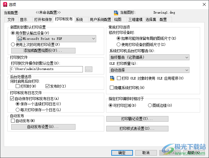Click Drawing1.dwg file name text

click(x=164, y=13)
